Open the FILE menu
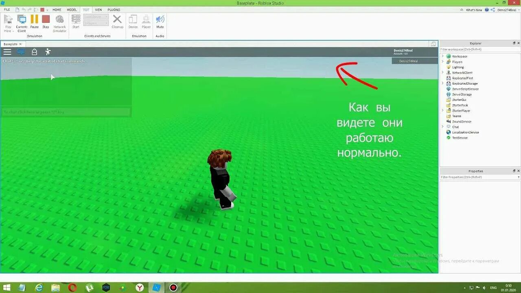 pos(7,9)
